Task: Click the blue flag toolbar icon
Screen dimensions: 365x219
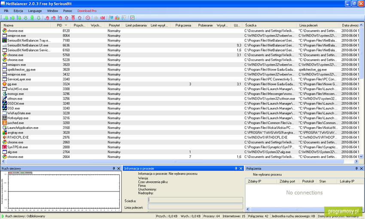Action: (x=111, y=18)
